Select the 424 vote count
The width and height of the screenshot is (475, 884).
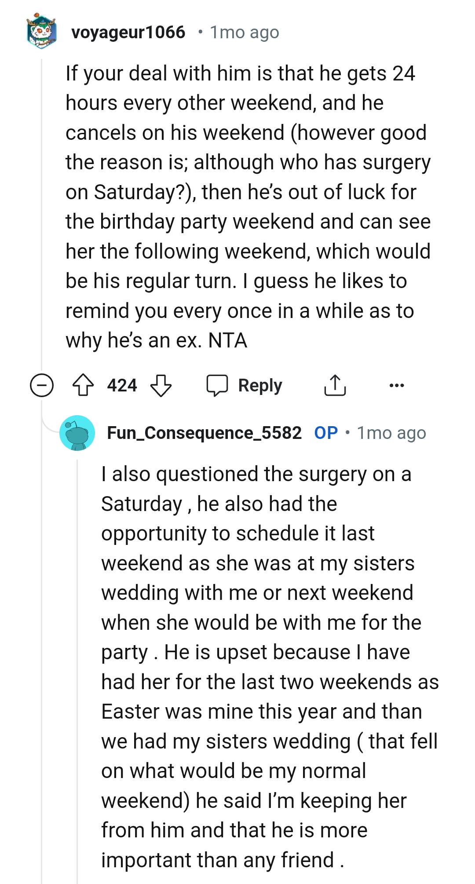point(122,385)
